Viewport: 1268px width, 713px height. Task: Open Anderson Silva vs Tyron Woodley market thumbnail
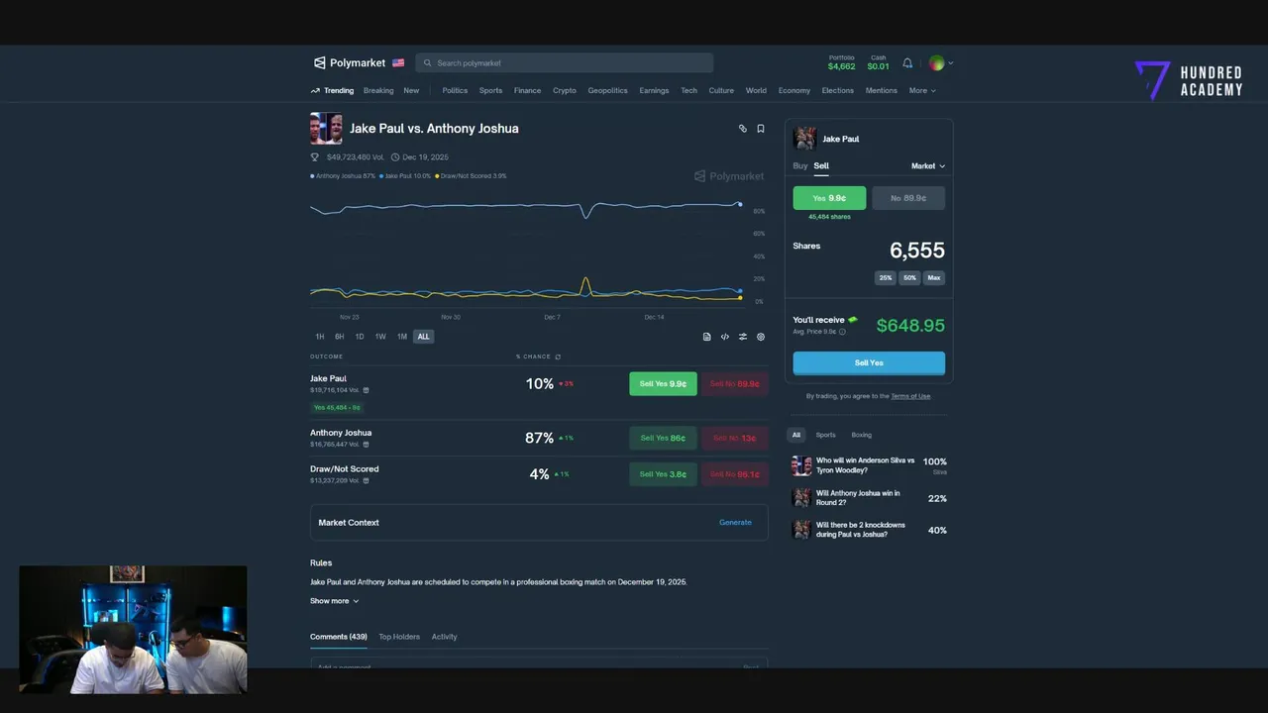pos(801,465)
